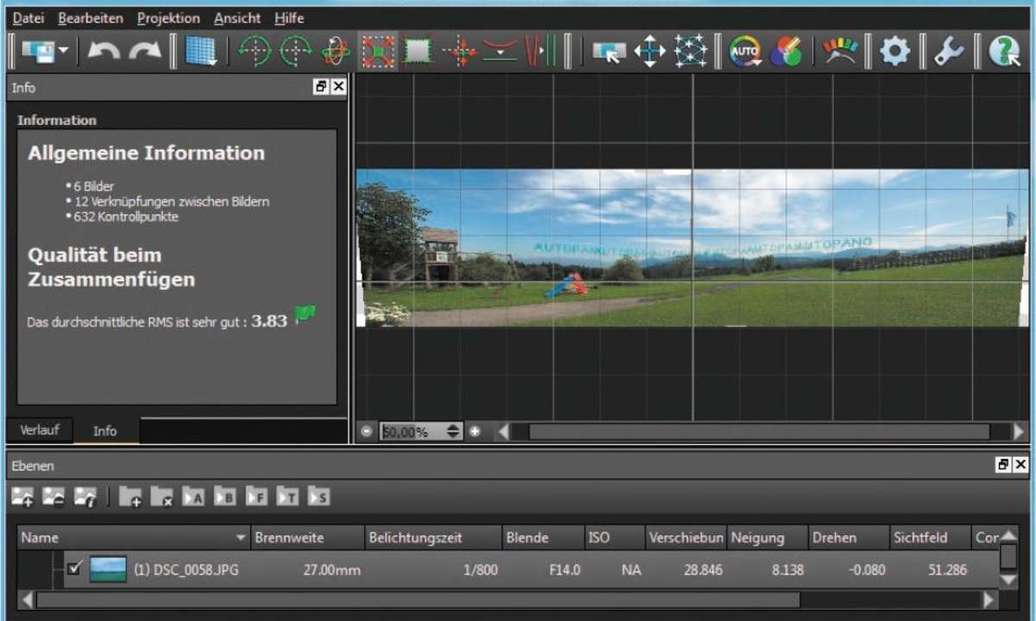This screenshot has height=621, width=1036.
Task: Switch to the Verlauf tab
Action: [40, 430]
